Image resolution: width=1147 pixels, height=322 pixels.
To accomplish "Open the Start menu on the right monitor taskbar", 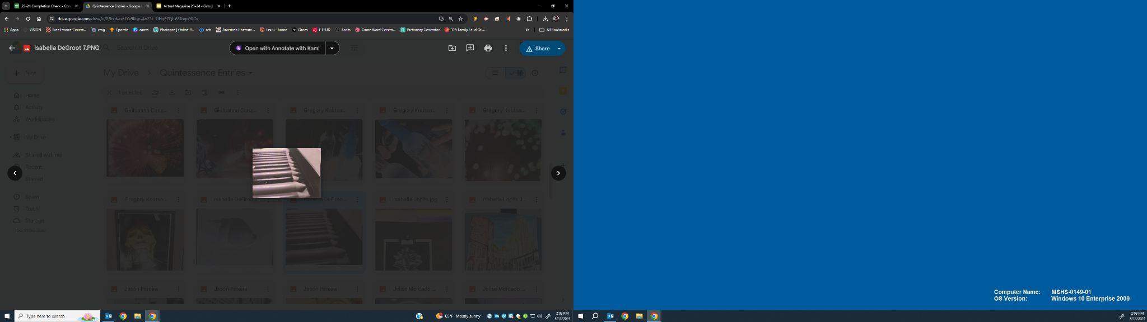I will (x=581, y=316).
